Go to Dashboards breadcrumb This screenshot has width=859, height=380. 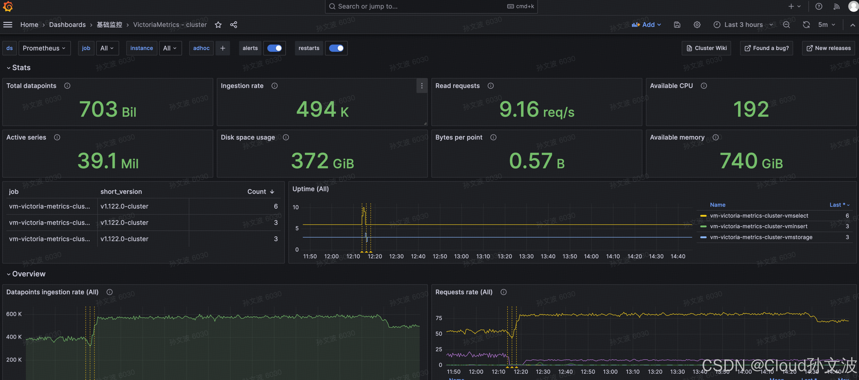[x=67, y=25]
